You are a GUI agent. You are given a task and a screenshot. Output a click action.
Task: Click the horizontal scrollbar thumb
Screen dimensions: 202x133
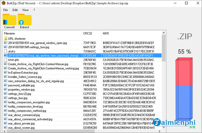(51, 131)
